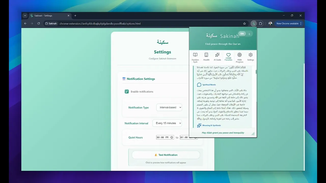This screenshot has width=326, height=183.
Task: Go back in browser history
Action: 25,24
